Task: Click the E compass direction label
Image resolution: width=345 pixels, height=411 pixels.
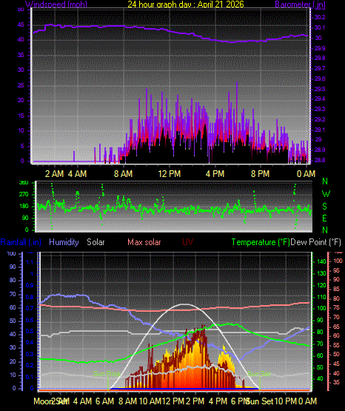Action: point(324,218)
